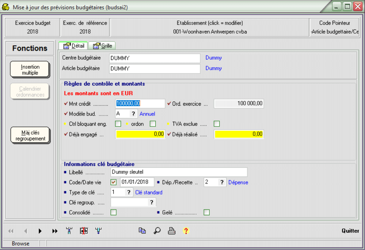Screen dimensions: 365x250
Task: Click the yellow Déjà réalisé field
Action: pyautogui.click(x=239, y=134)
